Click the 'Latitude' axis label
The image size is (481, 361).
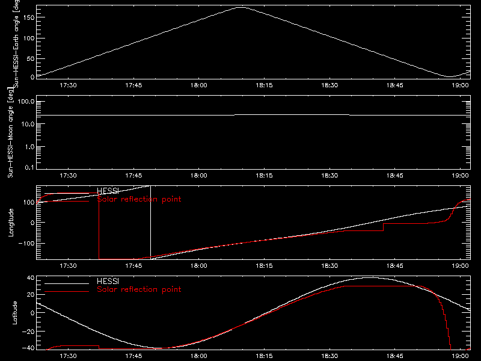(x=14, y=313)
